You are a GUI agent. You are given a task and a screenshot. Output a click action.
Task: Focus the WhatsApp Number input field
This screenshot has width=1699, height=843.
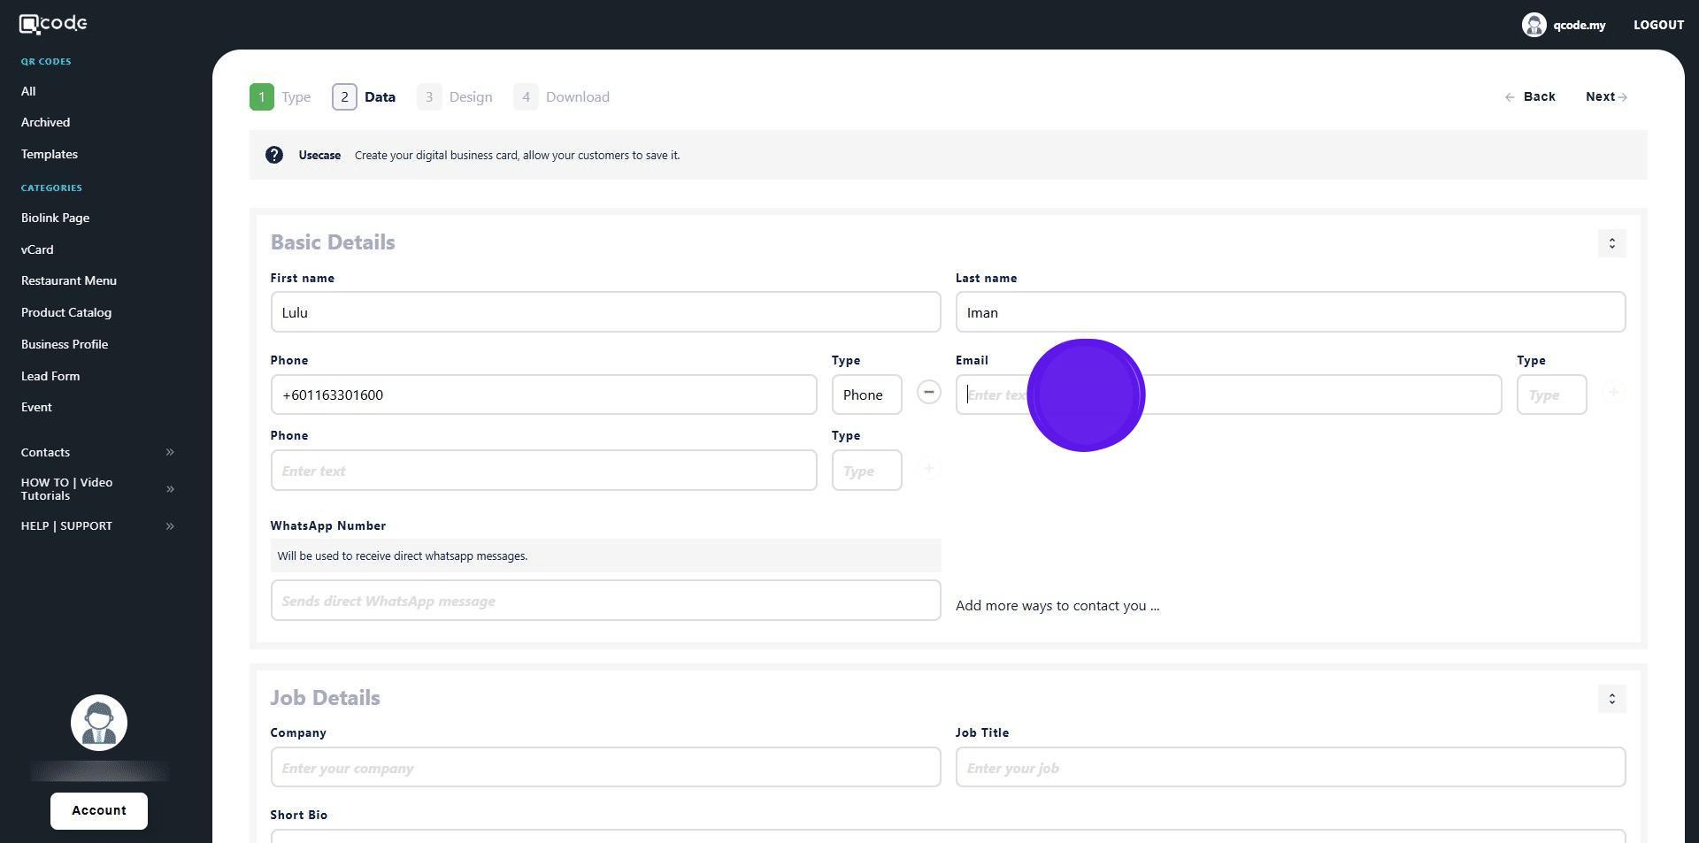pyautogui.click(x=605, y=601)
